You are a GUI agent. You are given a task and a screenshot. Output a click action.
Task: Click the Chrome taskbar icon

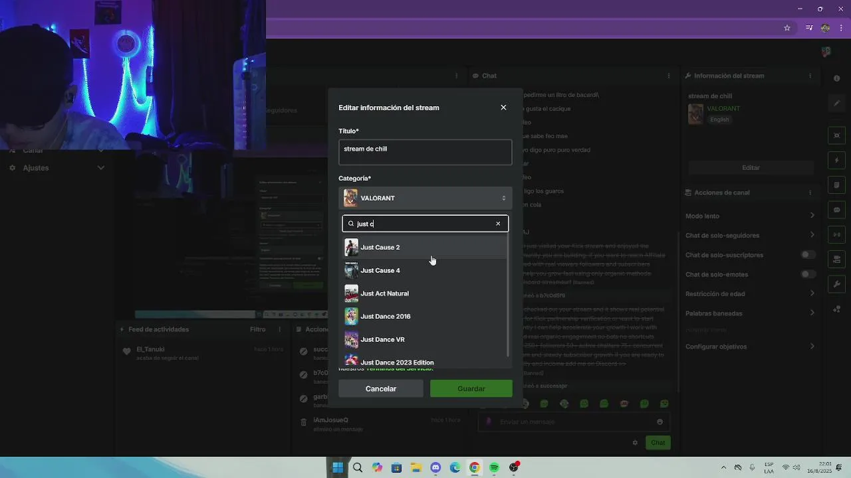tap(474, 467)
